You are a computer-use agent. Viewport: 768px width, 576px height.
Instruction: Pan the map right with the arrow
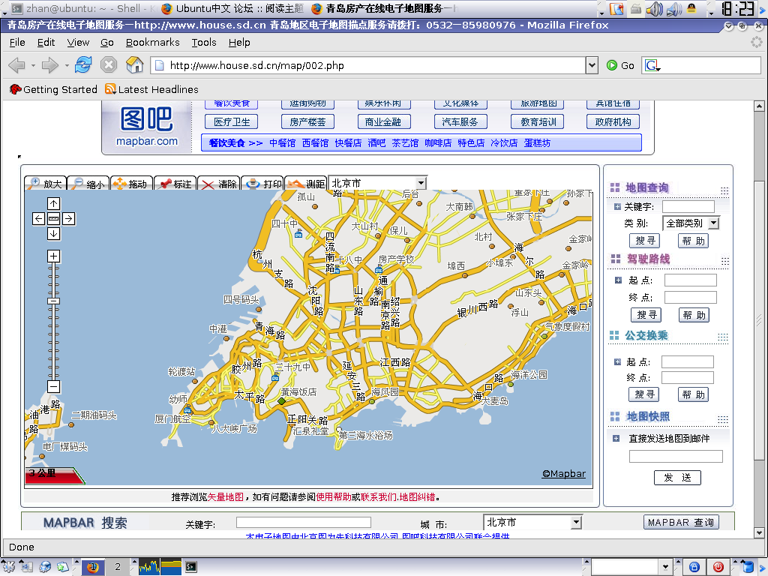68,218
